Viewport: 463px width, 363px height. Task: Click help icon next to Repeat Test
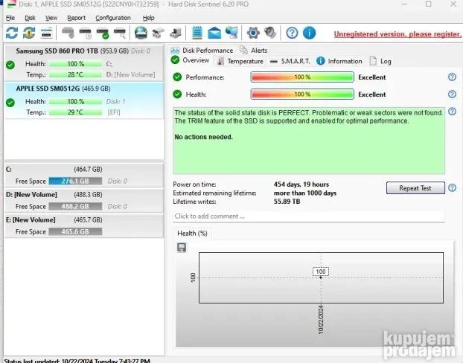coord(452,188)
